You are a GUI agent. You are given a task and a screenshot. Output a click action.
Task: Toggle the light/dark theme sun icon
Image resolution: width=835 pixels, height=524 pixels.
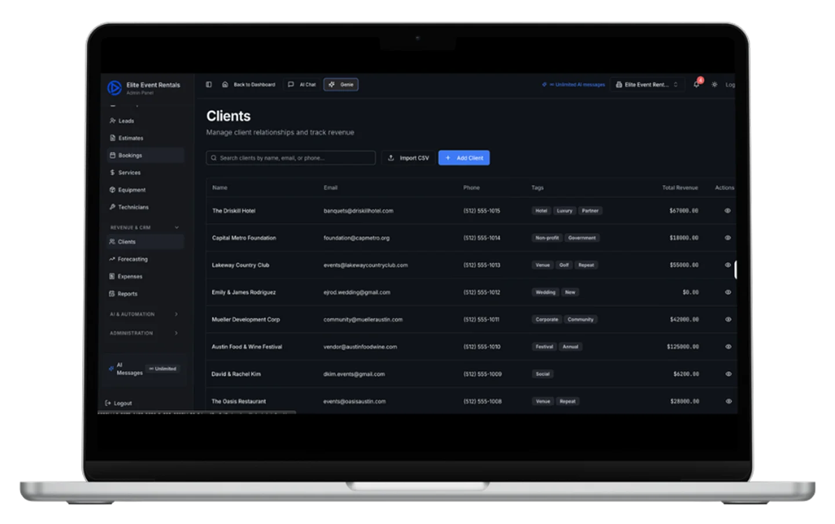coord(714,85)
